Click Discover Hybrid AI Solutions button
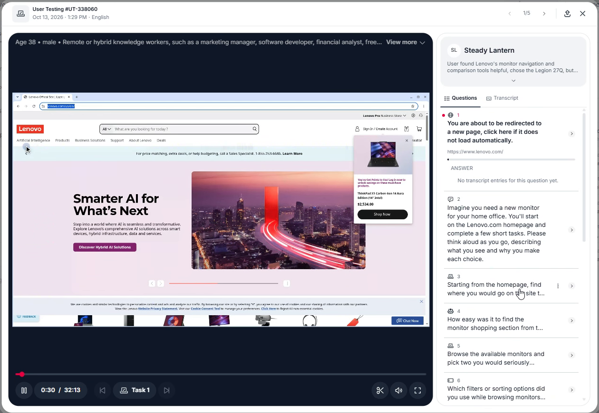 (x=105, y=247)
